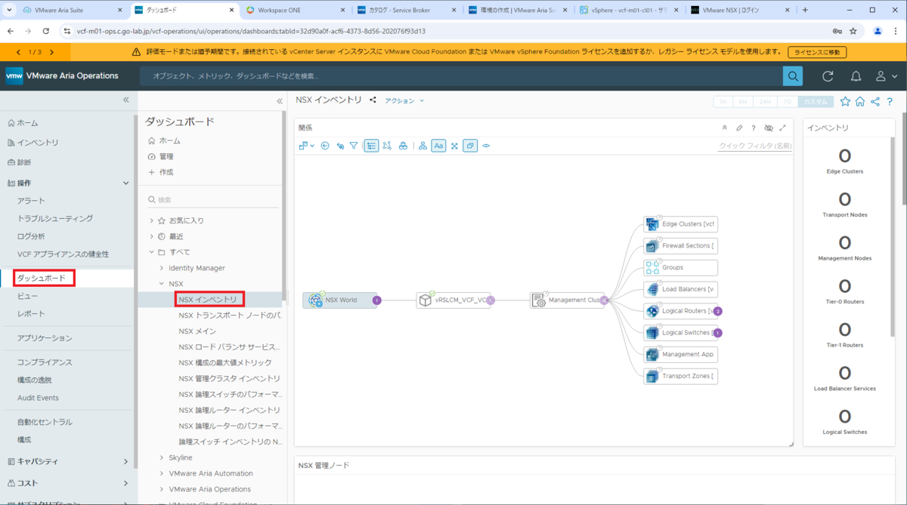This screenshot has height=505, width=907.
Task: Select the 24H time range
Action: click(x=765, y=102)
